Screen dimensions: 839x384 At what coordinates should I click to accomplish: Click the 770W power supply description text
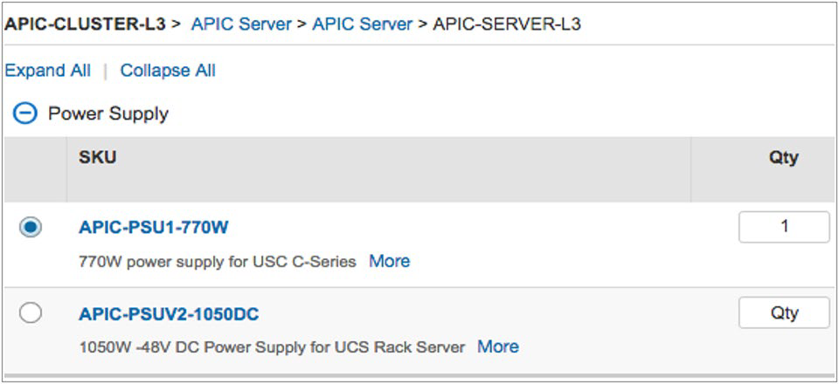[x=218, y=261]
